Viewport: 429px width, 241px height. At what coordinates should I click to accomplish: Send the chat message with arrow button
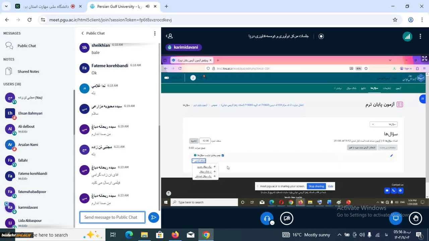(x=154, y=217)
